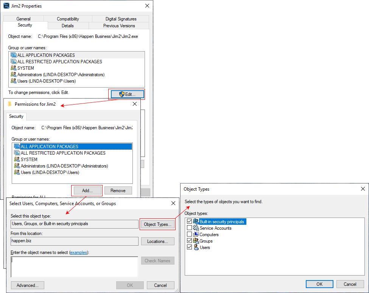Enable the Service Accounts checkbox
This screenshot has height=293, width=369.
189,228
